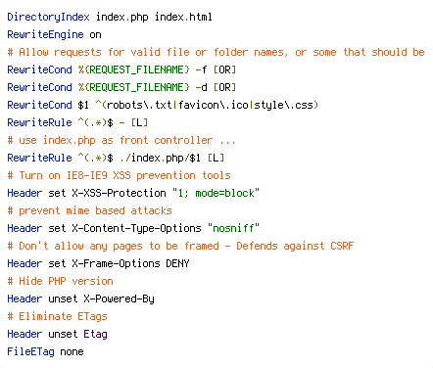Click the 'Defends against CSRF' comment line
Viewport: 433px width, 368px height.
pyautogui.click(x=180, y=246)
